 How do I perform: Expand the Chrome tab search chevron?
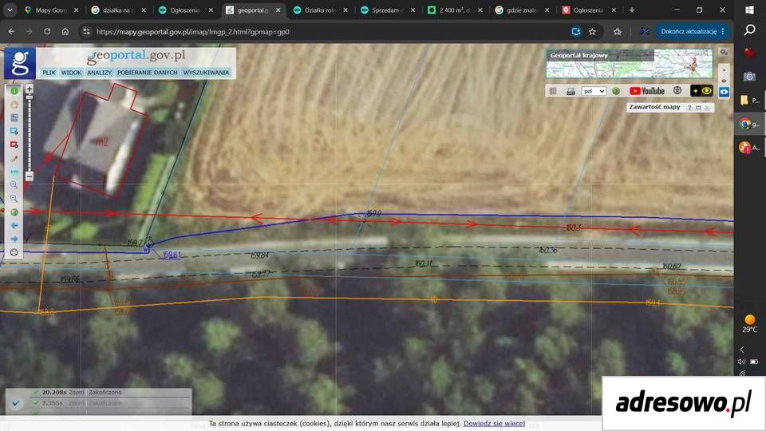(x=10, y=10)
